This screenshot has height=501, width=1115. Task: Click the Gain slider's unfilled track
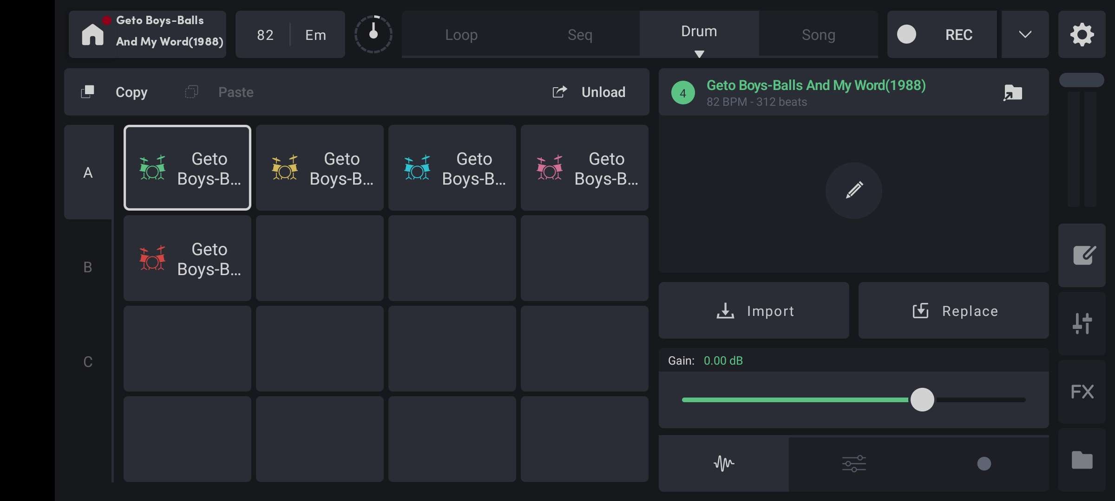coord(980,399)
